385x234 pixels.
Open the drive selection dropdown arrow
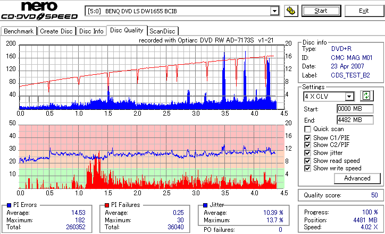[x=274, y=11]
